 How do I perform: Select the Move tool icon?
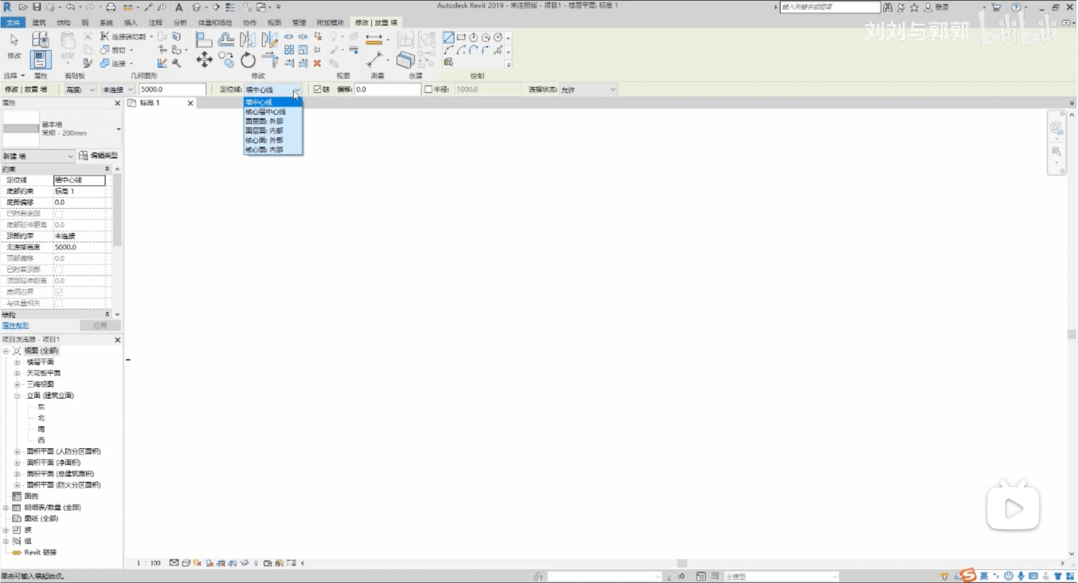[204, 60]
